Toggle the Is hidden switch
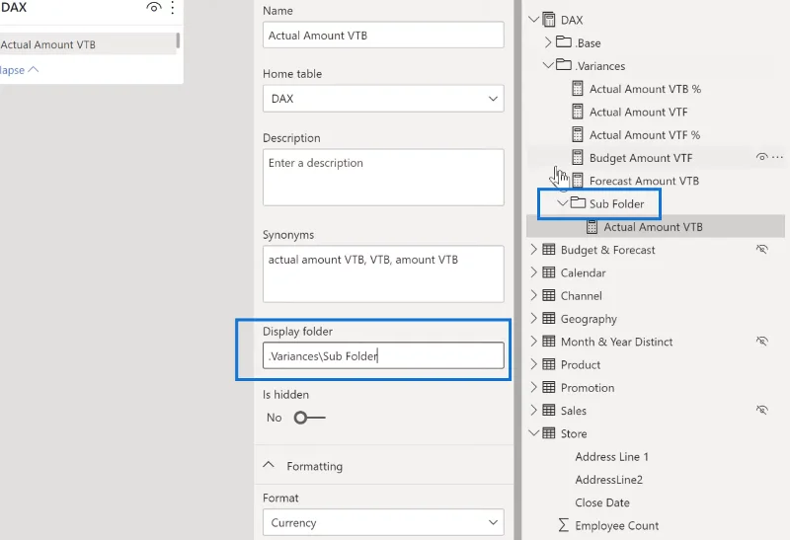Screen dimensions: 790x540 pyautogui.click(x=309, y=418)
